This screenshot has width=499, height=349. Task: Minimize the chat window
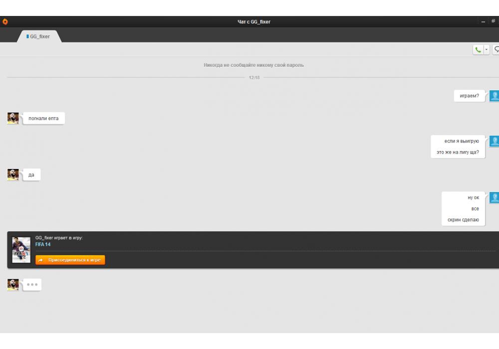483,21
